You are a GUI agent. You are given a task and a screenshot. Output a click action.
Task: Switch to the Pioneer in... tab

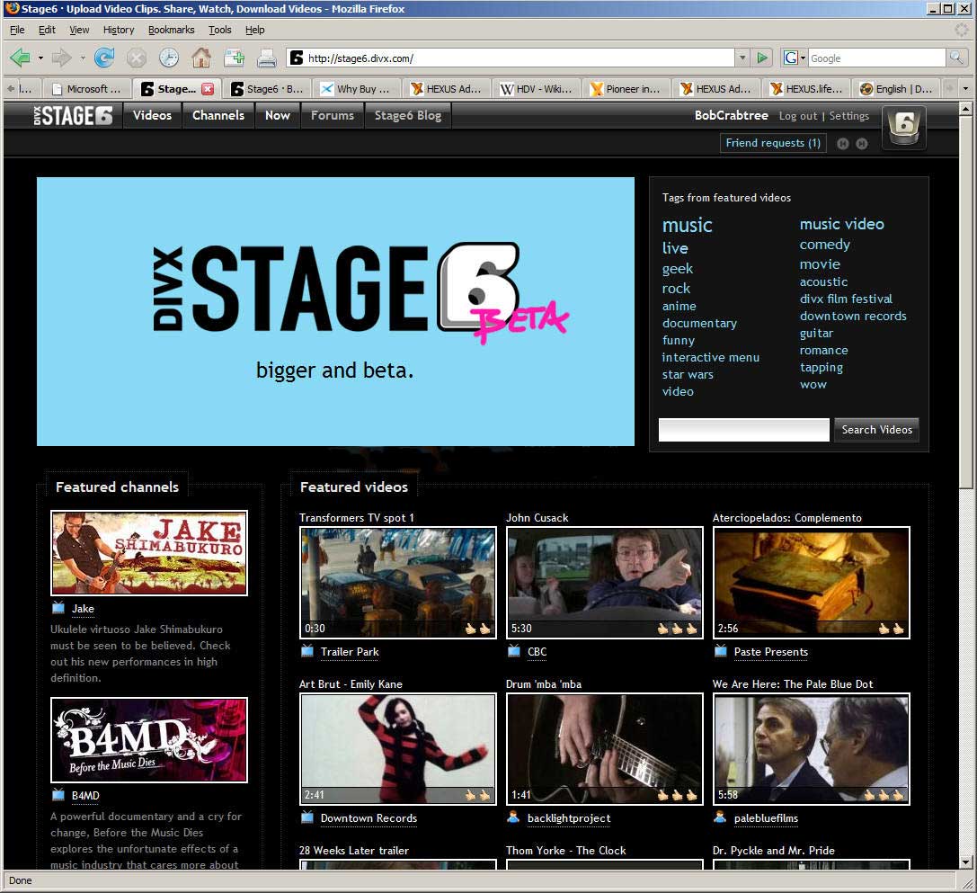click(x=626, y=88)
